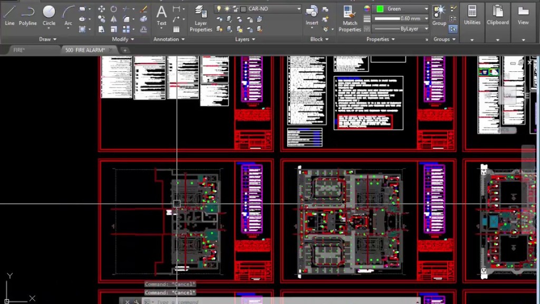Click the green color swatch
Image resolution: width=540 pixels, height=304 pixels.
(x=380, y=8)
